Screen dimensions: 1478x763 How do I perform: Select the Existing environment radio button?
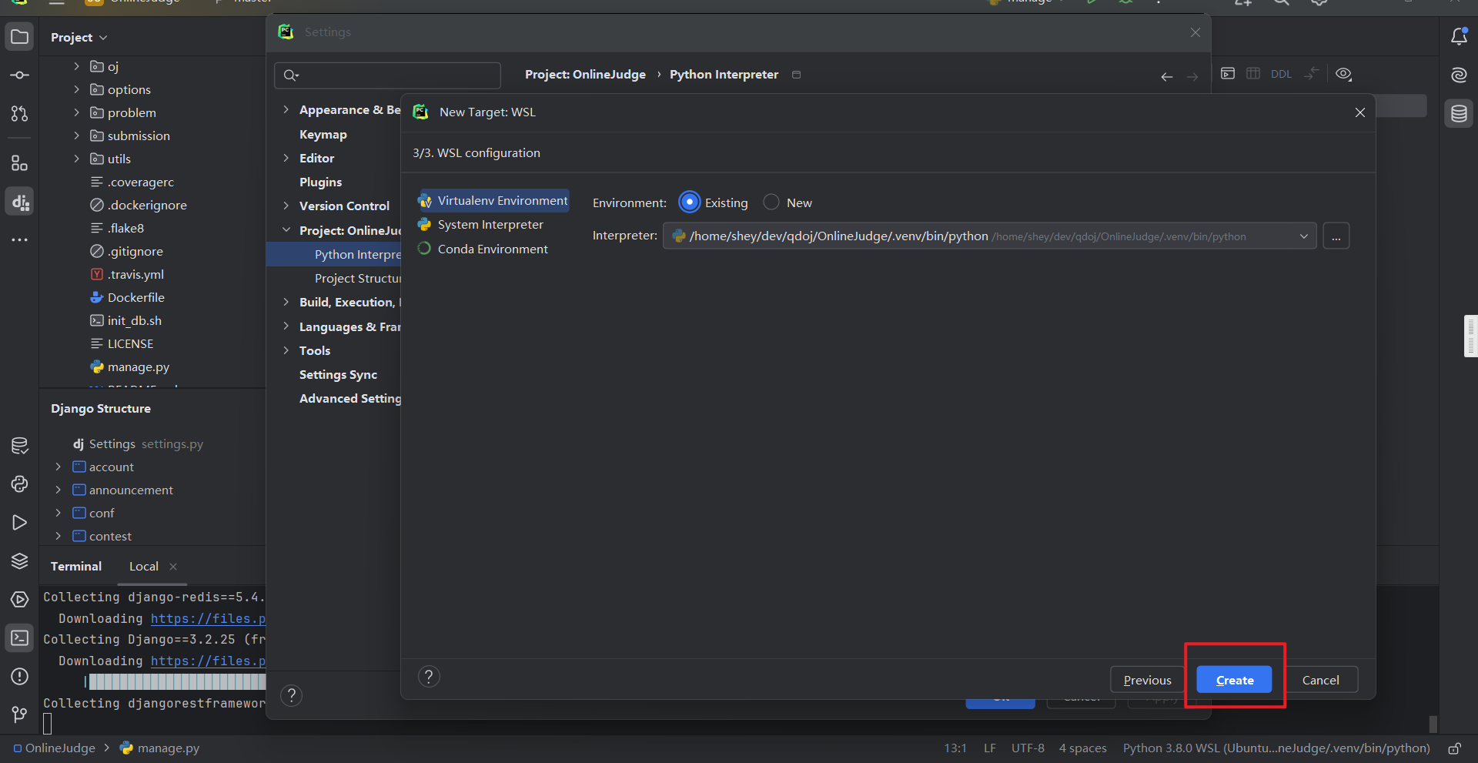coord(690,202)
